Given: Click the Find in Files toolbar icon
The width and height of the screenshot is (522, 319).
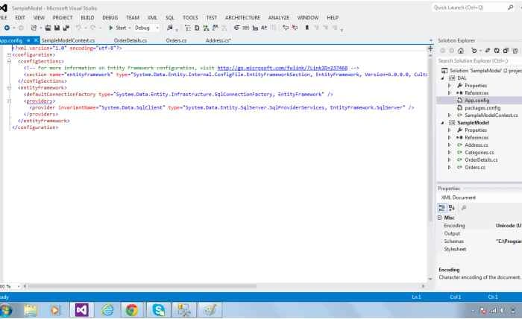Looking at the screenshot, I should click(170, 28).
